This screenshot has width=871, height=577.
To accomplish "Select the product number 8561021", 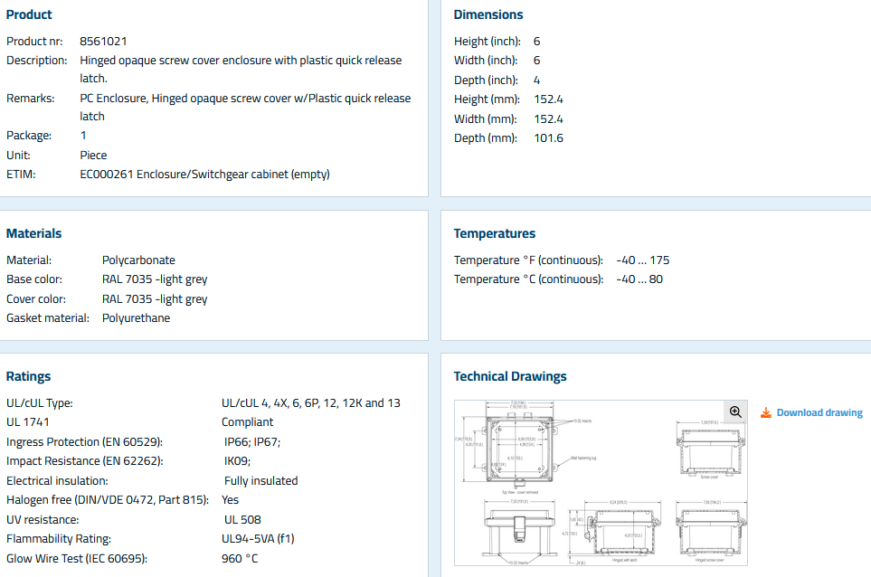I will [103, 42].
